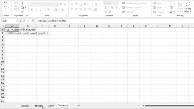194x109 pixels.
Task: Click the Top Align icon
Action: click(72, 4)
